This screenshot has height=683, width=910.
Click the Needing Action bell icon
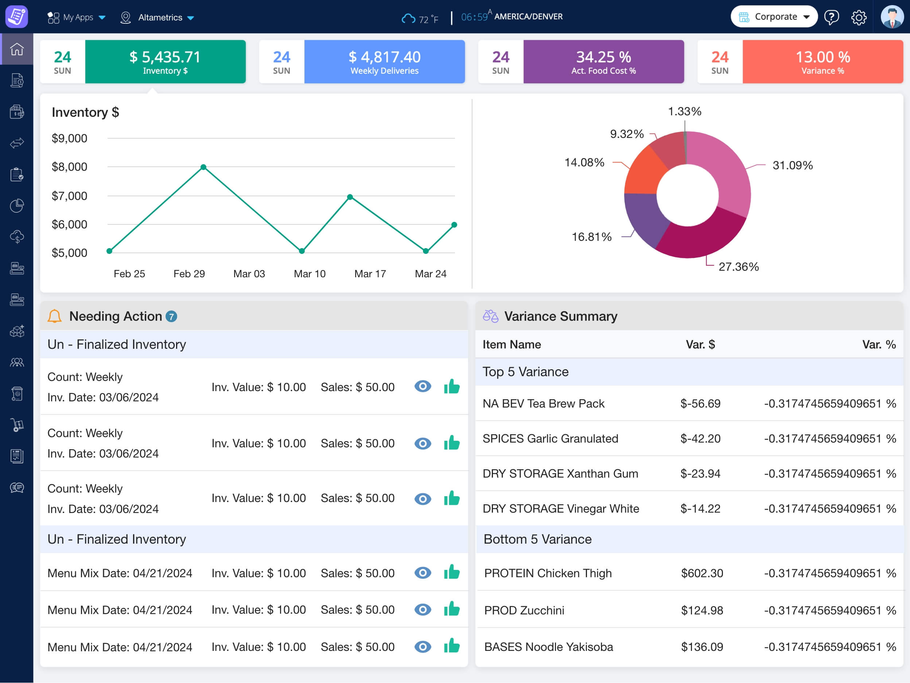[54, 316]
